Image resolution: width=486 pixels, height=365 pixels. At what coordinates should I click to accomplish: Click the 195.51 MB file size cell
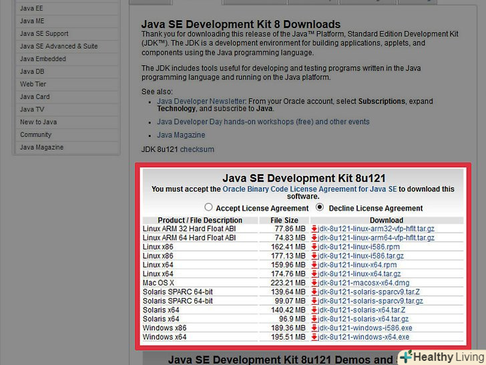tap(288, 337)
